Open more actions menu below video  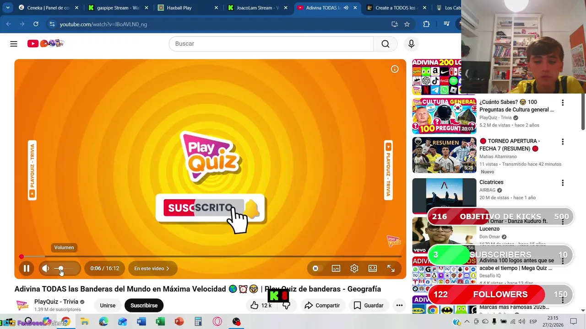(x=399, y=305)
